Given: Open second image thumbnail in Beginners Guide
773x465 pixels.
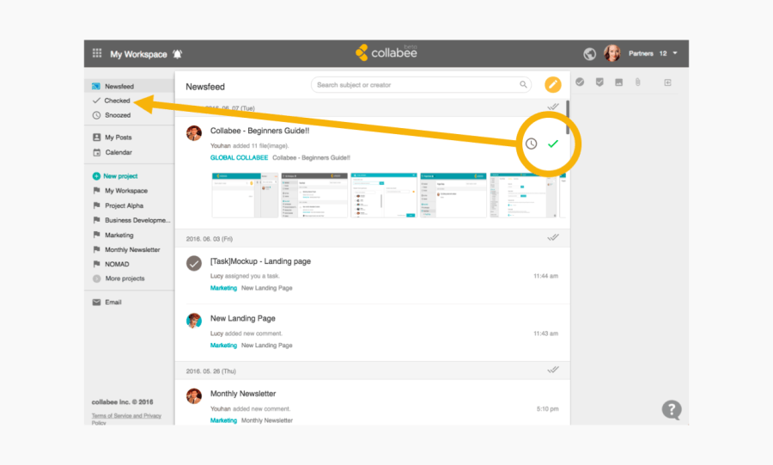Looking at the screenshot, I should (x=314, y=195).
